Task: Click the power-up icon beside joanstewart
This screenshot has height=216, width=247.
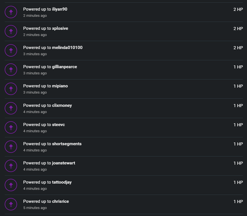Action: [11, 166]
